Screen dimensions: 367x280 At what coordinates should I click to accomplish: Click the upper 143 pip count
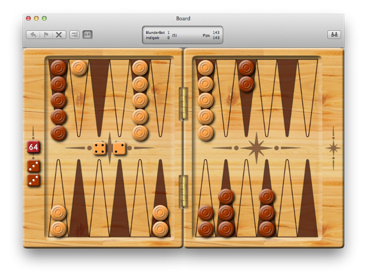[x=216, y=33]
